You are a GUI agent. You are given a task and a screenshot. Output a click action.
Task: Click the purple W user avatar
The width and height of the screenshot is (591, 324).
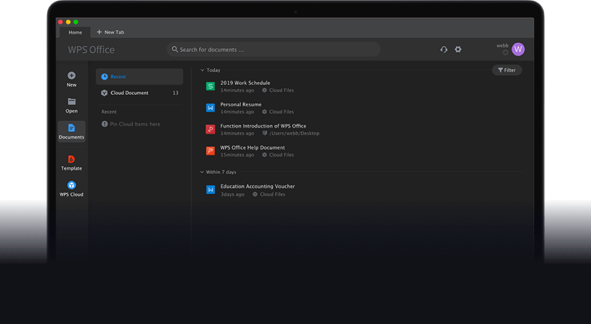(x=518, y=49)
